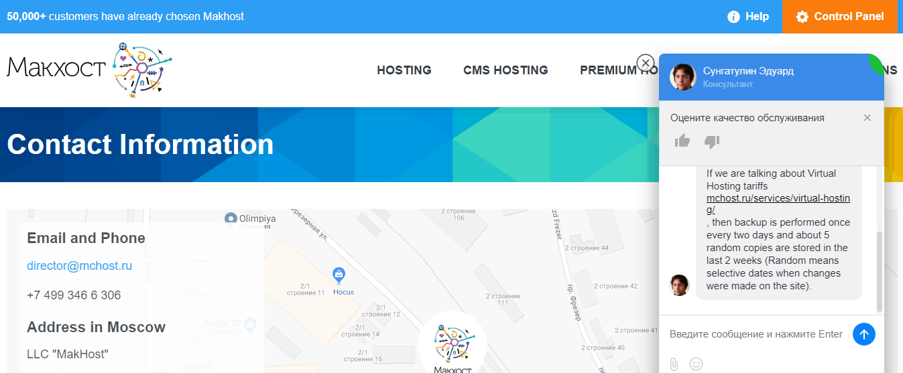Click the chat conversation scrollbar
The width and height of the screenshot is (903, 373).
[880, 271]
